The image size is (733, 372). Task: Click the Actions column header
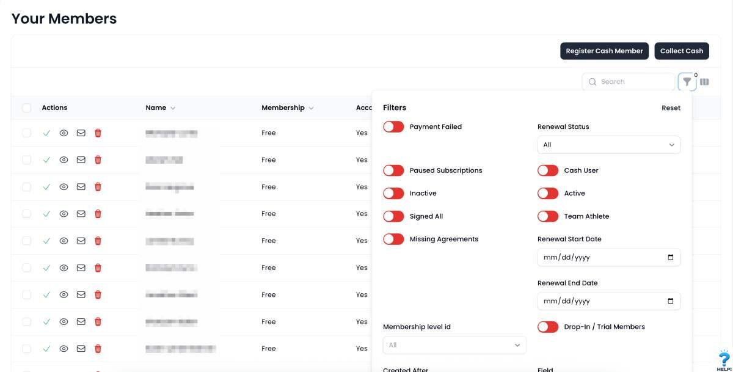(54, 108)
